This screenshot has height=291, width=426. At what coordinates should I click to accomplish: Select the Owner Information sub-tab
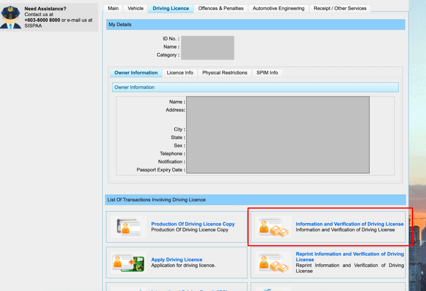[136, 73]
